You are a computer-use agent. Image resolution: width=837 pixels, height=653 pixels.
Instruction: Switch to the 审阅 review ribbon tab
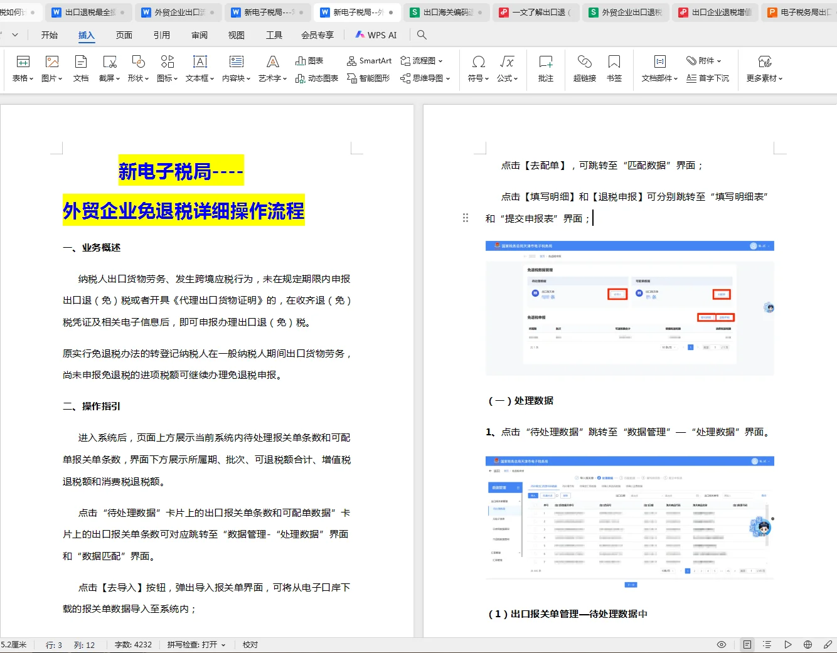coord(199,35)
